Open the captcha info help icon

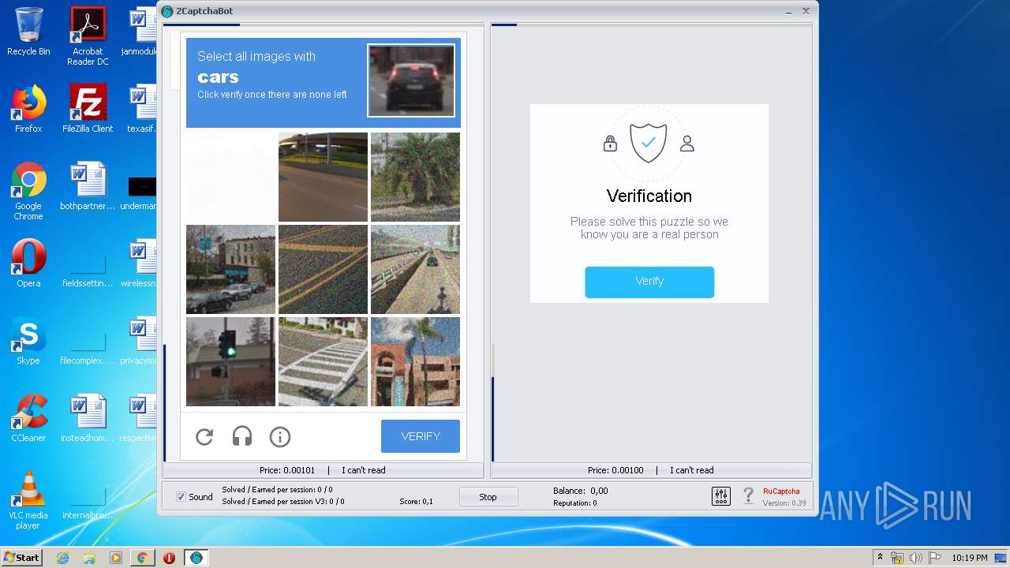click(280, 436)
